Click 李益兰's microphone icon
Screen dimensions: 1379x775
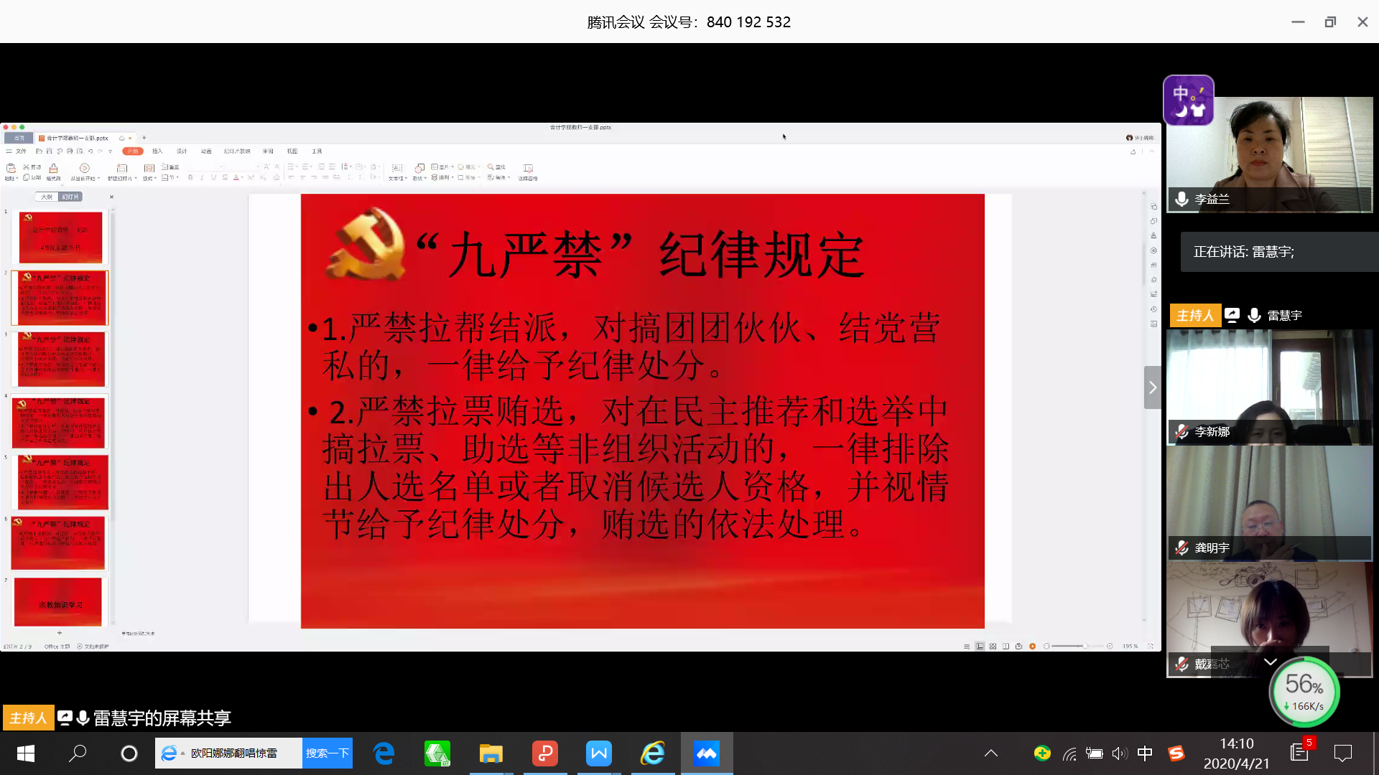click(x=1181, y=199)
